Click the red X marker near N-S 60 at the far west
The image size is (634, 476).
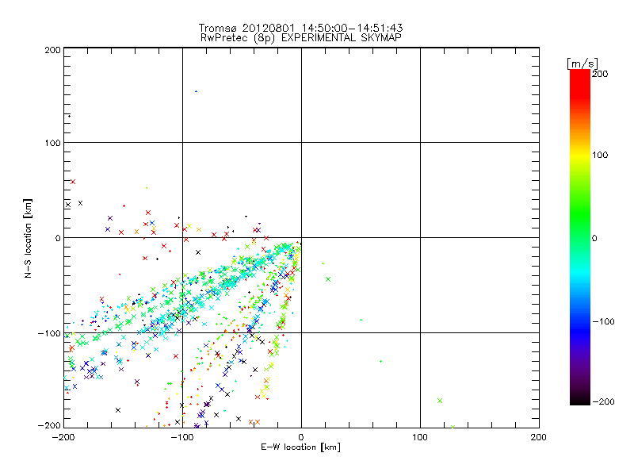(x=73, y=182)
